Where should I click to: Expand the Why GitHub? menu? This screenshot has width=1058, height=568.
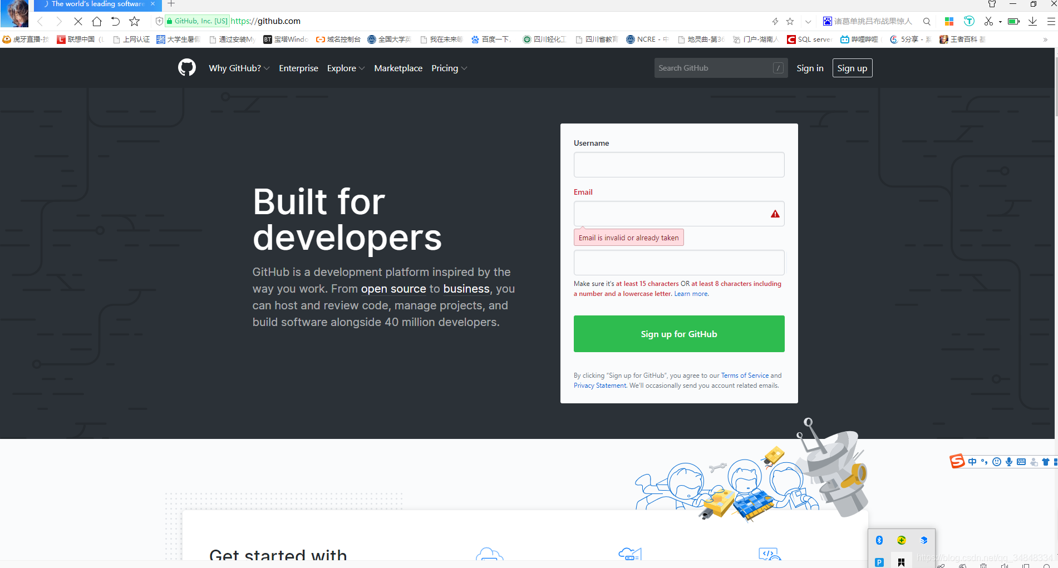[x=239, y=68]
